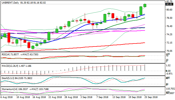Click the 82.02 current price tag
Image resolution: width=175 pixels, height=100 pixels.
(x=170, y=4)
